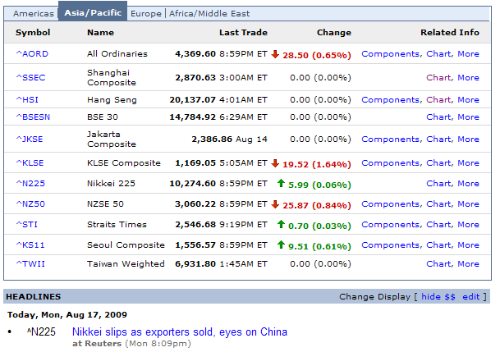View Components for Jakarta Composite
Viewport: 500px width, 352px height.
coord(392,139)
